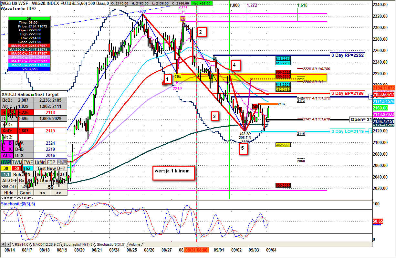Click the Vol 3,656 data row

pos(29,68)
